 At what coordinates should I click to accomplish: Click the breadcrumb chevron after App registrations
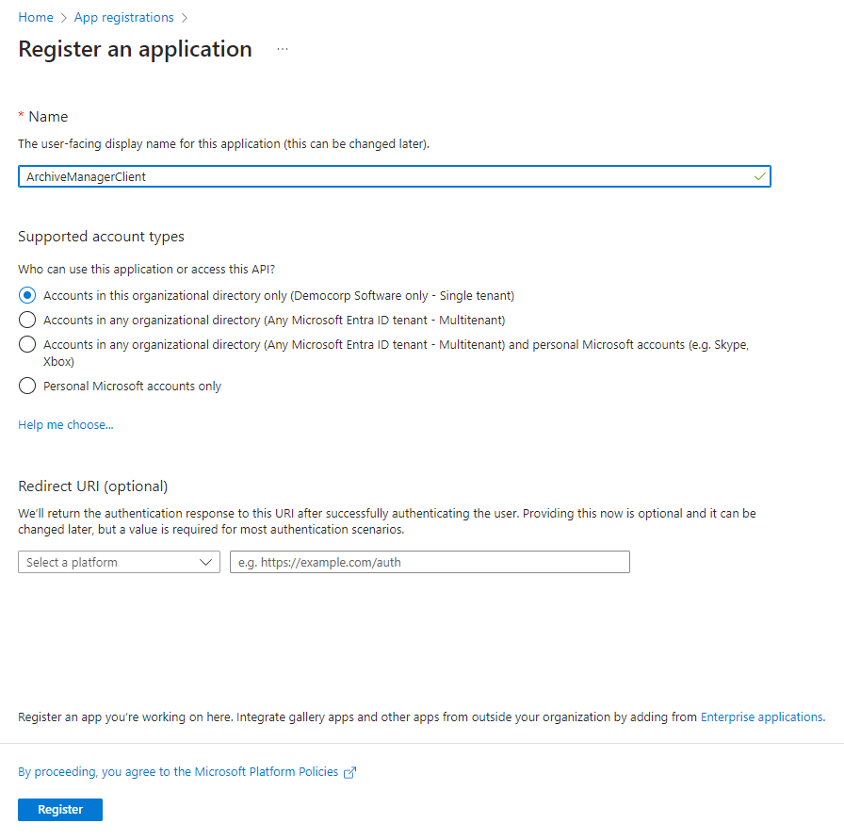pyautogui.click(x=184, y=17)
